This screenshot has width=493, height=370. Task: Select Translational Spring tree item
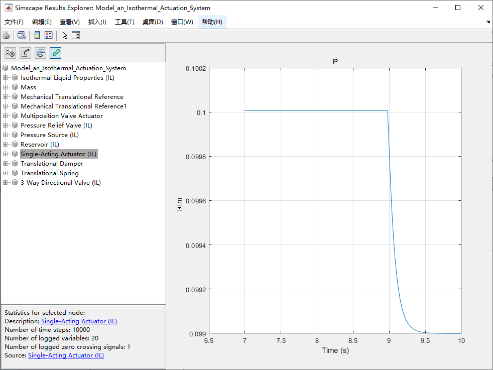(x=50, y=173)
